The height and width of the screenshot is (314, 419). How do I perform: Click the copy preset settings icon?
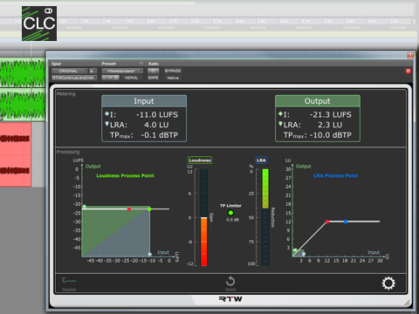click(116, 78)
